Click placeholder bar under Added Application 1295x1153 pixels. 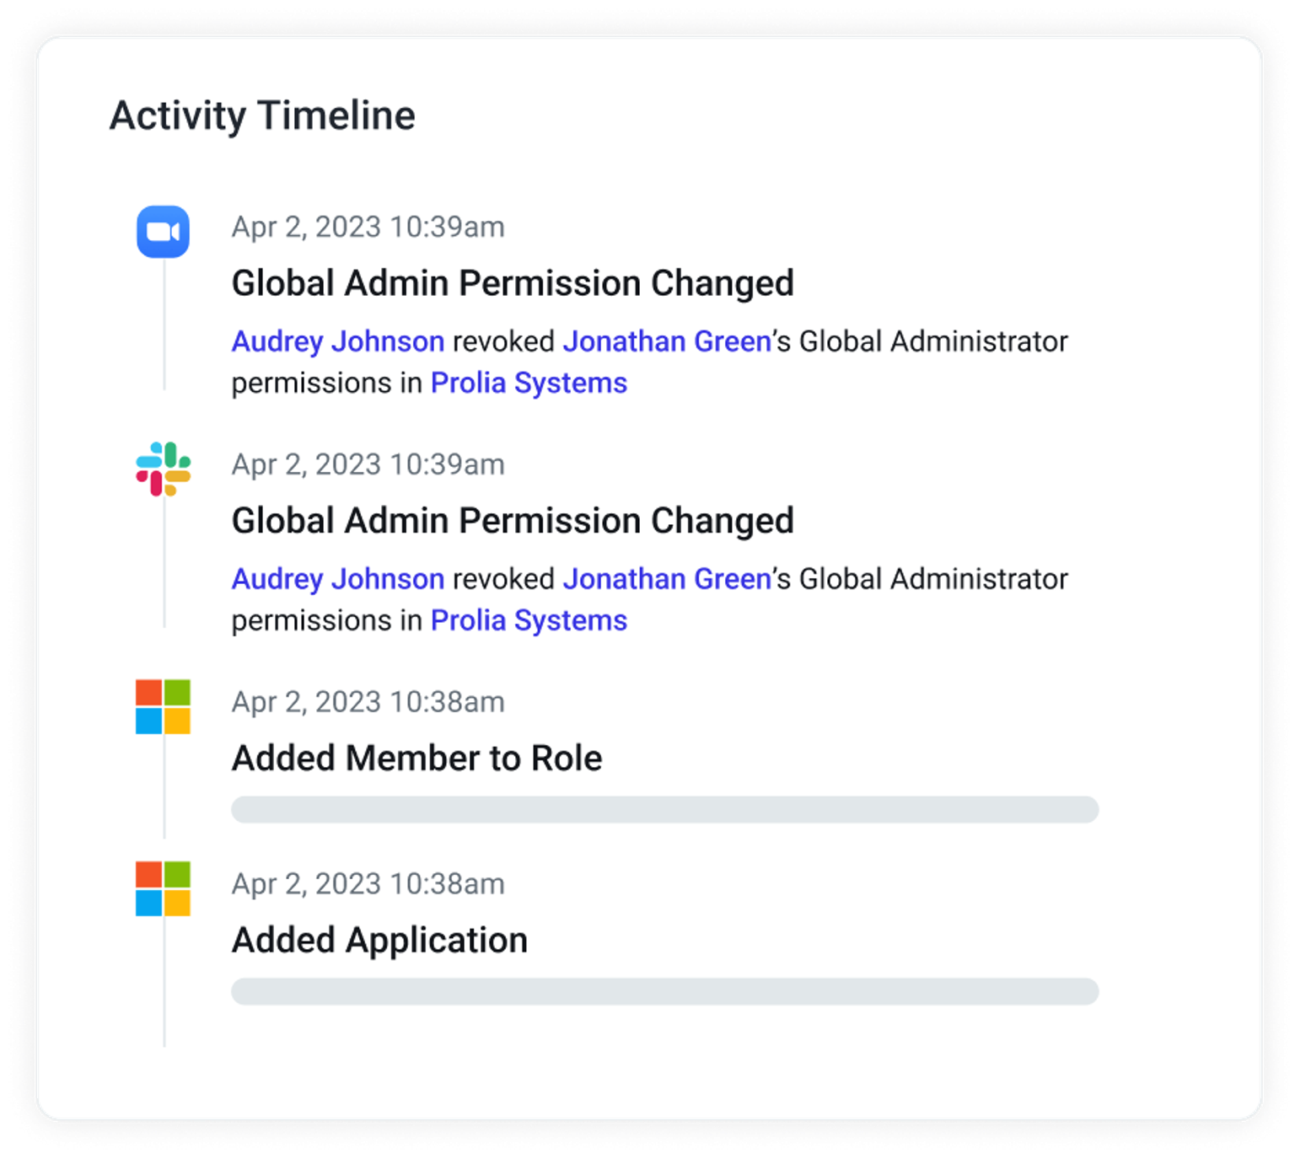click(664, 992)
